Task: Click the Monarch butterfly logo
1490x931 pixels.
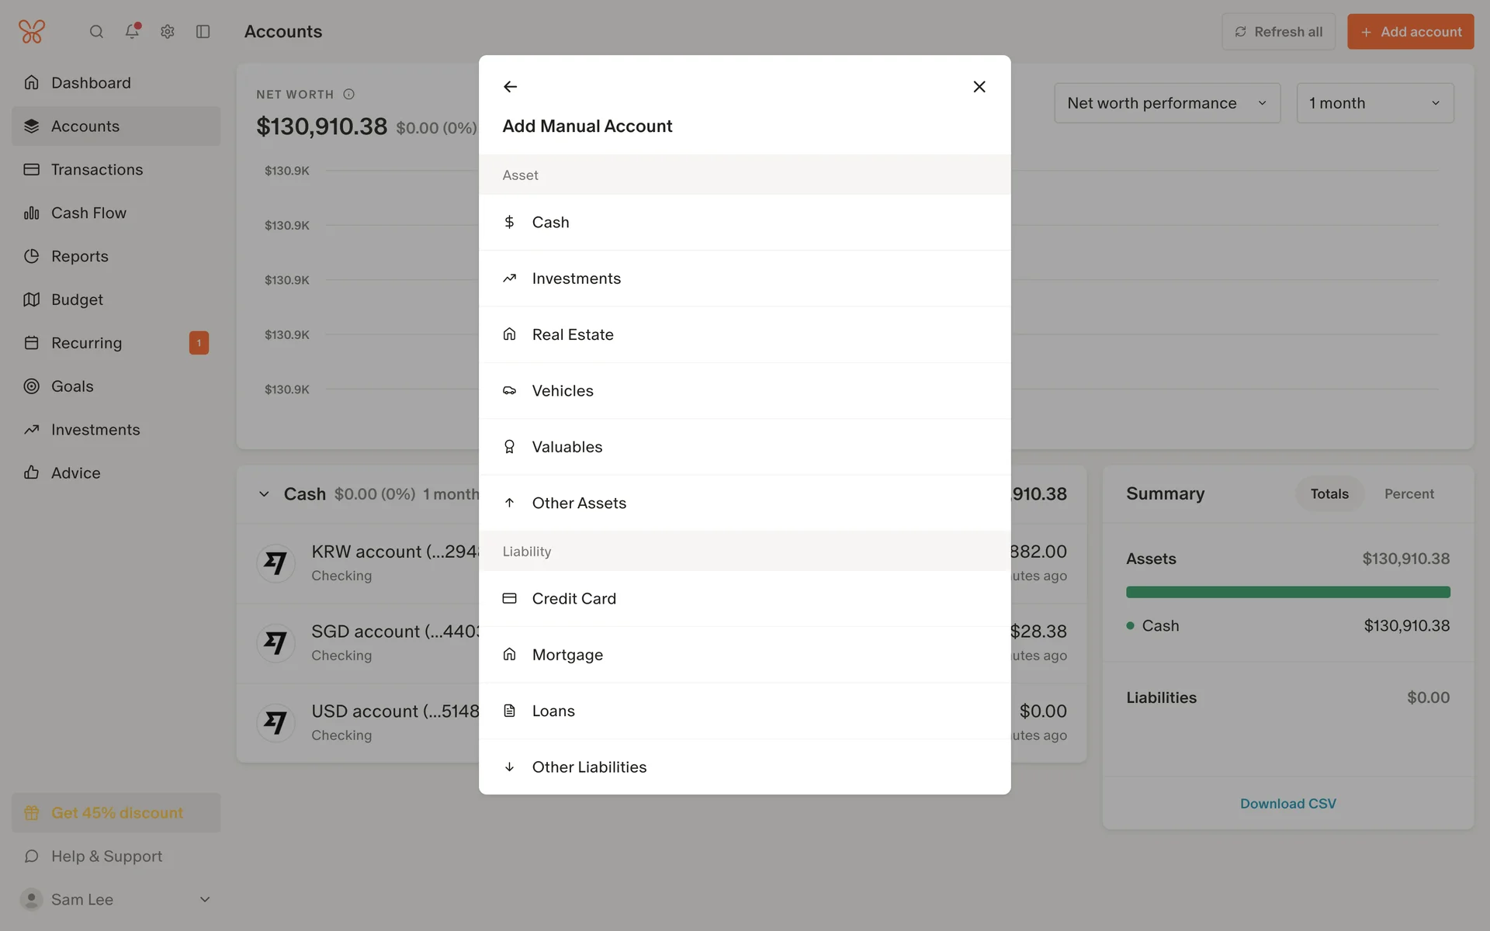Action: click(32, 32)
